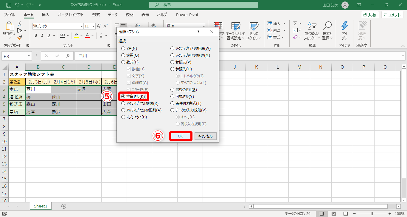407x217 pixels.
Task: Open the Customize Quick Access Toolbar dropdown
Action: tap(40, 5)
